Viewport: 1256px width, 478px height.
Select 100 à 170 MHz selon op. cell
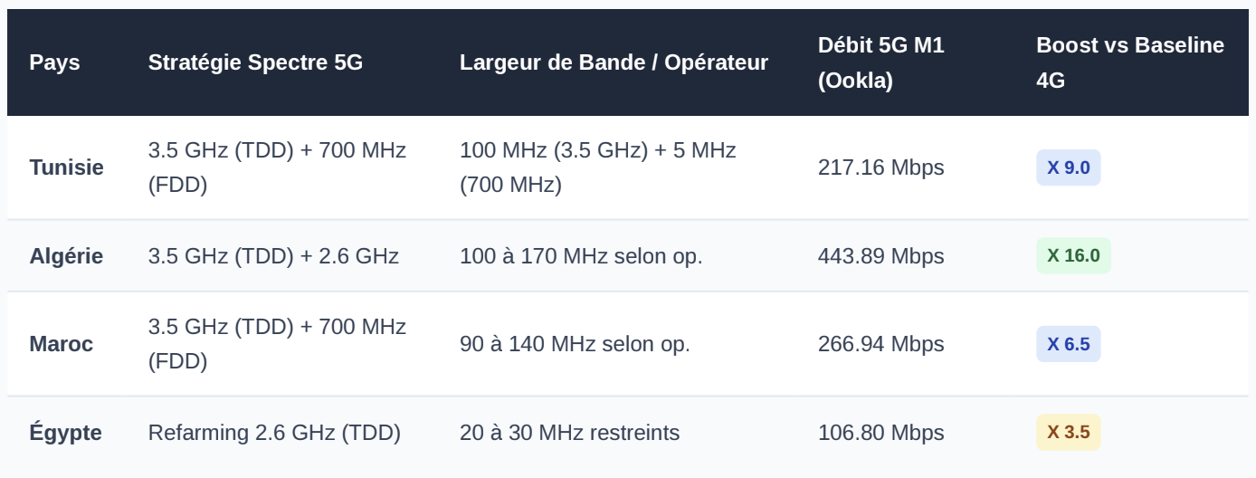point(581,256)
